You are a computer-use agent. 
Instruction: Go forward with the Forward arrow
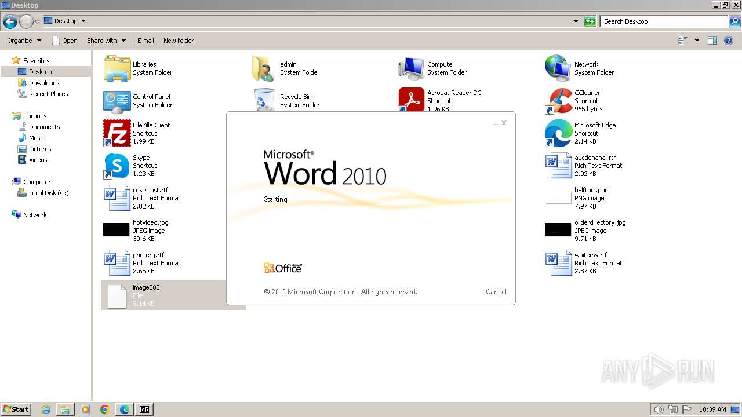click(26, 21)
